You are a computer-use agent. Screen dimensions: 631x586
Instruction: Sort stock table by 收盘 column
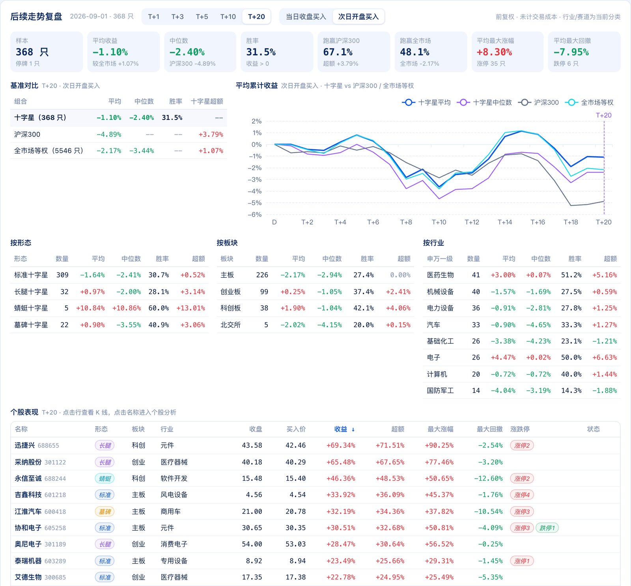(x=256, y=429)
